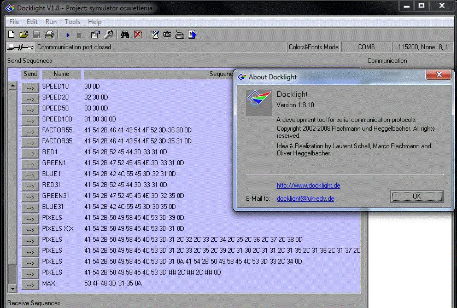Send the RED1 sequence
The image size is (457, 308).
coord(30,153)
